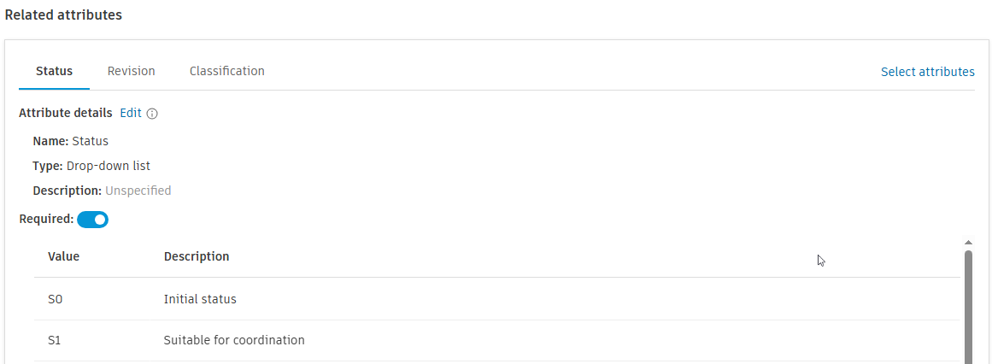Click the Unspecified description text
Viewport: 992px width, 364px height.
pyautogui.click(x=138, y=191)
